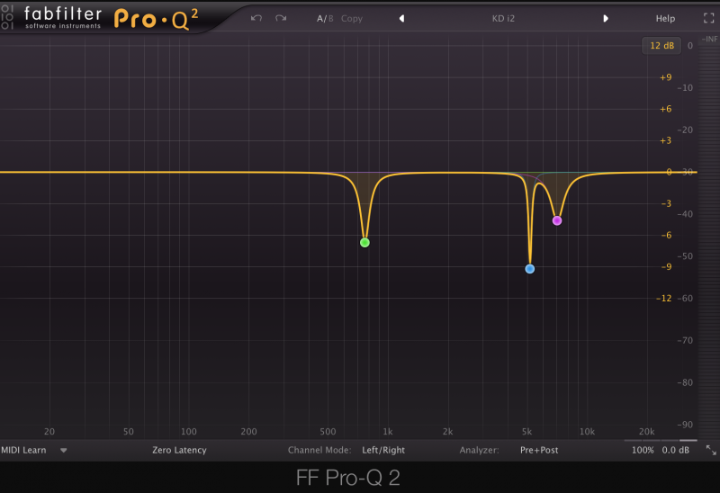Expand the MIDI Learn dropdown arrow
The image size is (720, 493).
[x=64, y=451]
